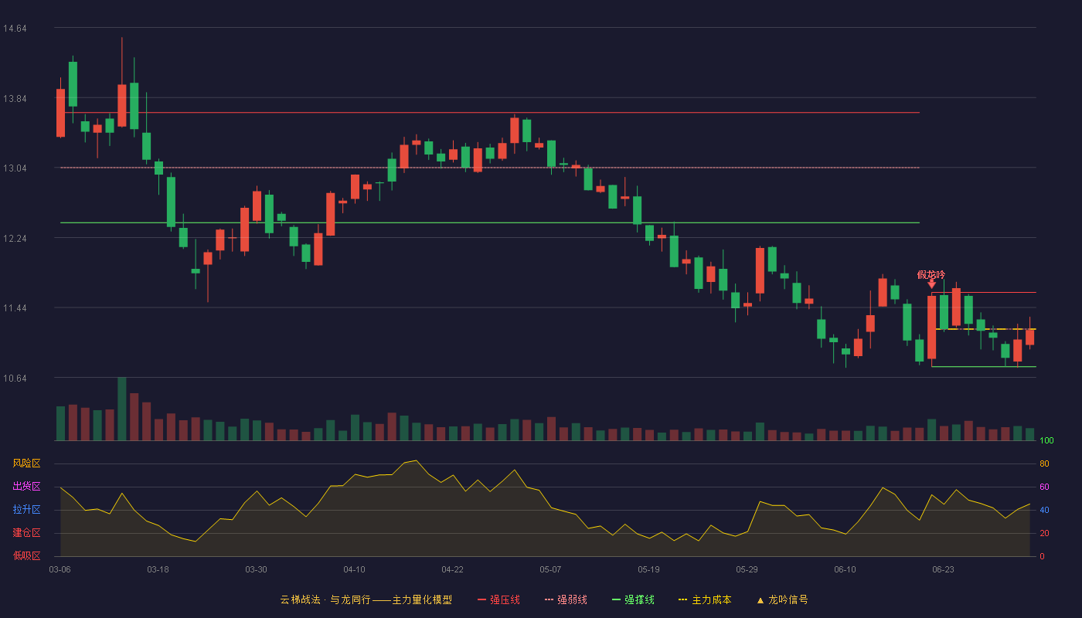Click the 05-29 date label
Image resolution: width=1082 pixels, height=618 pixels.
[x=747, y=569]
